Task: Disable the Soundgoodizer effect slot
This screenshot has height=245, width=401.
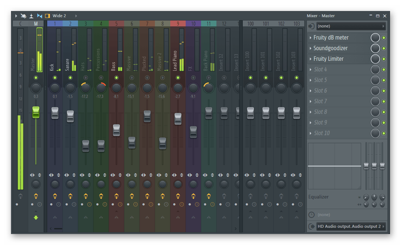Action: pos(383,48)
